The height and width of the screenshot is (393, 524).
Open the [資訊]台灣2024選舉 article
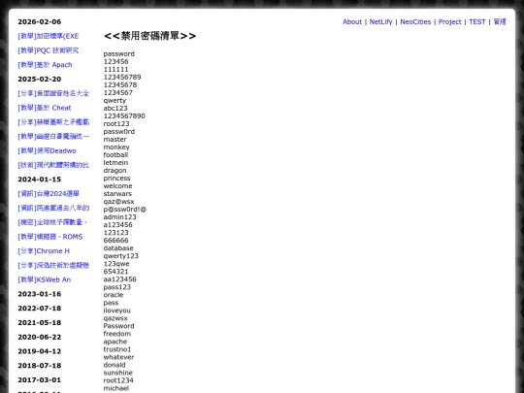click(x=49, y=194)
